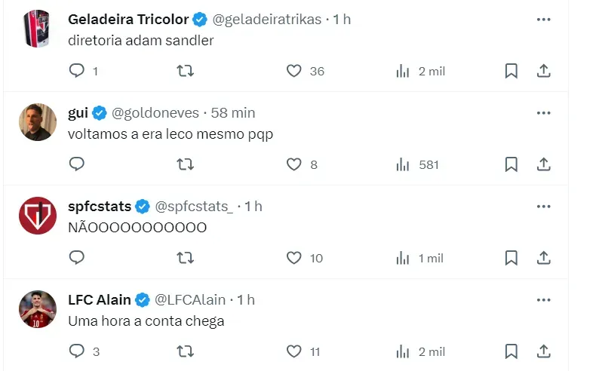Viewport: 590px width, 371px height.
Task: Open more options on Geladeira Tricolor tweet
Action: [x=543, y=20]
